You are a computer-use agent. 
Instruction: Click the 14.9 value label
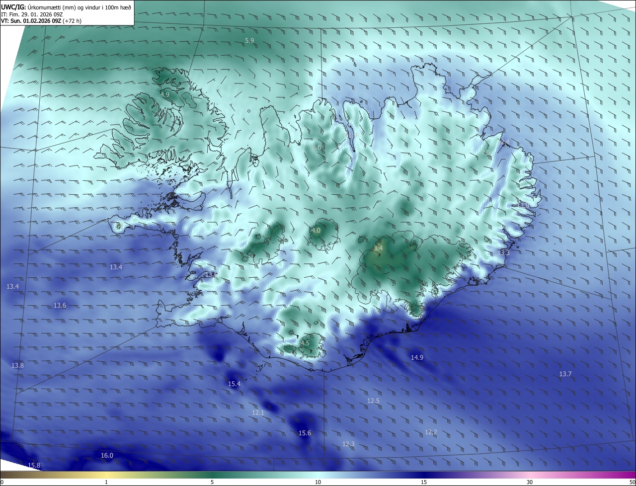(x=417, y=358)
